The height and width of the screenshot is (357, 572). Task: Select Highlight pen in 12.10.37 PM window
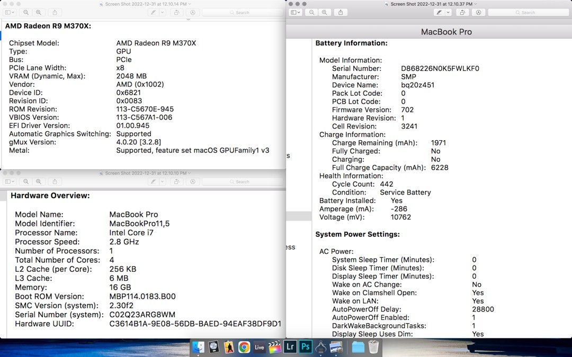(x=440, y=12)
